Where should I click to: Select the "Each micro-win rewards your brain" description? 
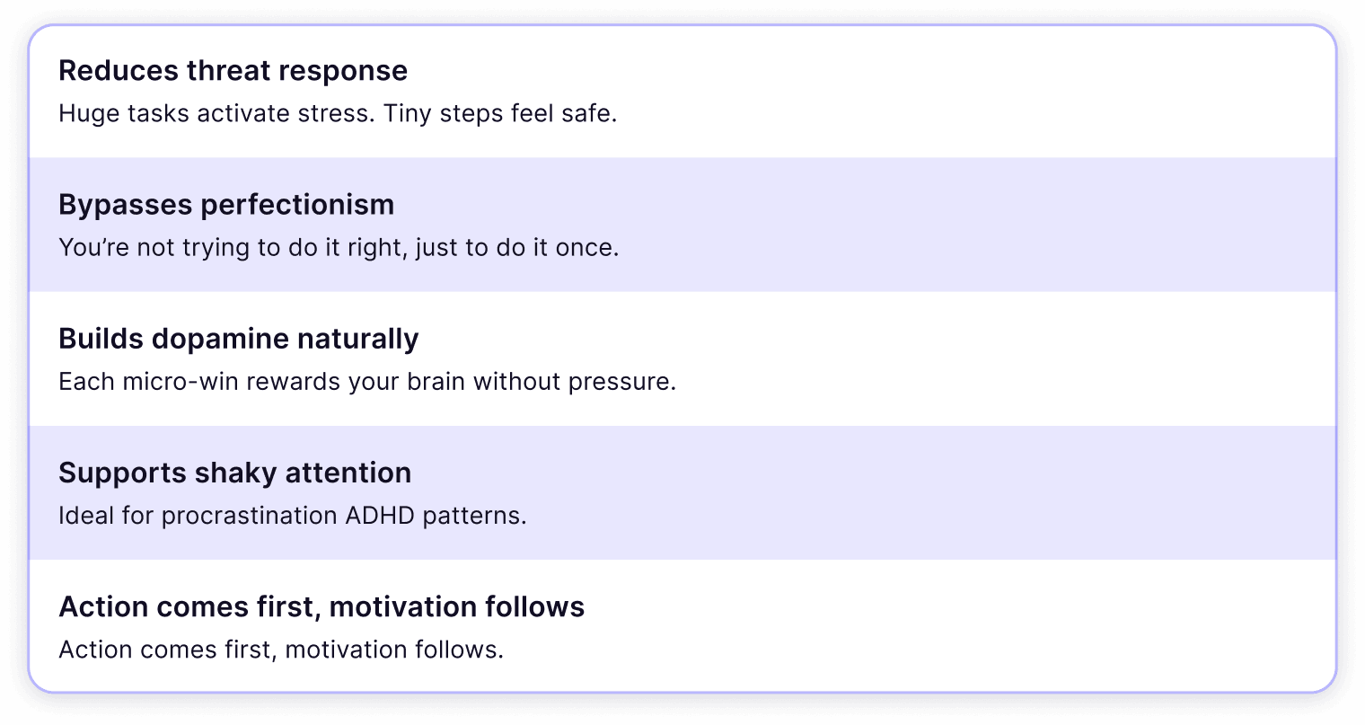point(366,382)
